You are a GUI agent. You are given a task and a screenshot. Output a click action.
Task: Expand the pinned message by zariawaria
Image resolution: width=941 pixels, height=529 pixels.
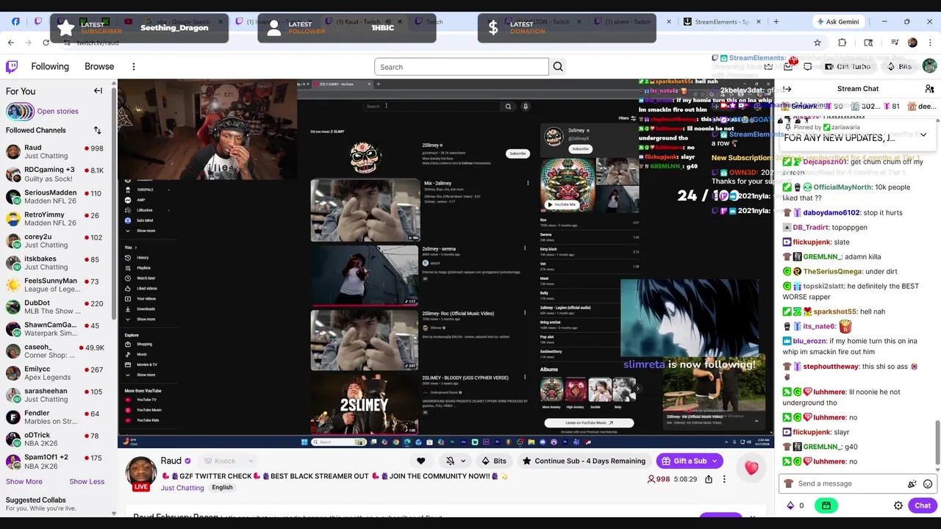coord(923,135)
